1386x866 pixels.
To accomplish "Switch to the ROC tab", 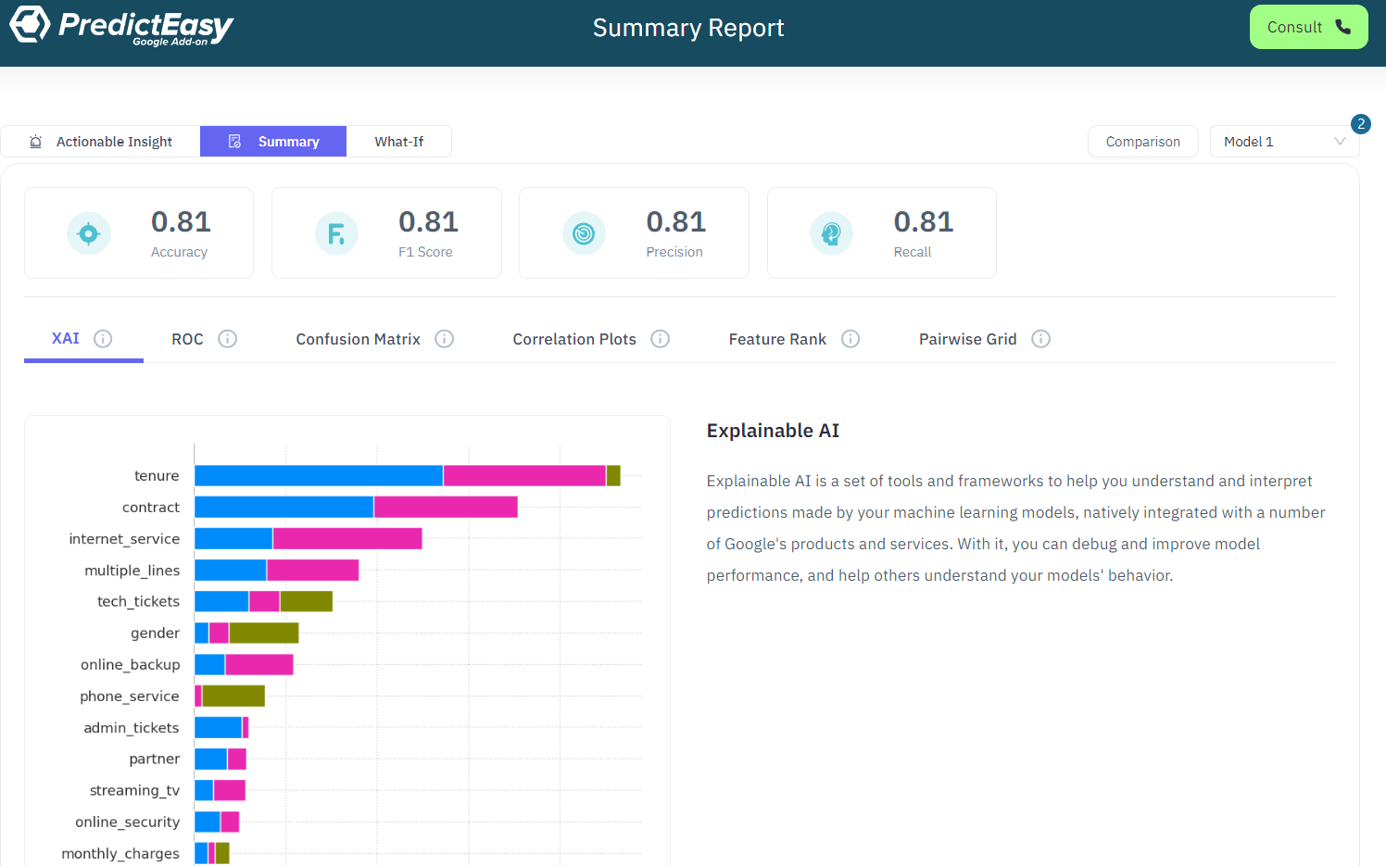I will pyautogui.click(x=187, y=339).
